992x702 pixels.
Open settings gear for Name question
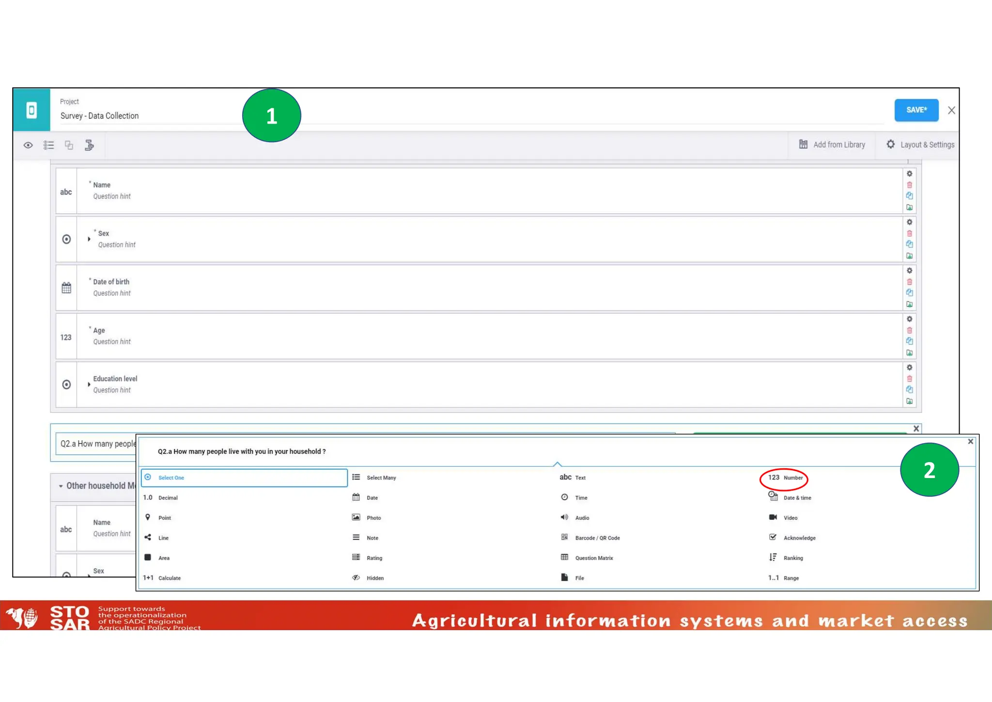[909, 174]
